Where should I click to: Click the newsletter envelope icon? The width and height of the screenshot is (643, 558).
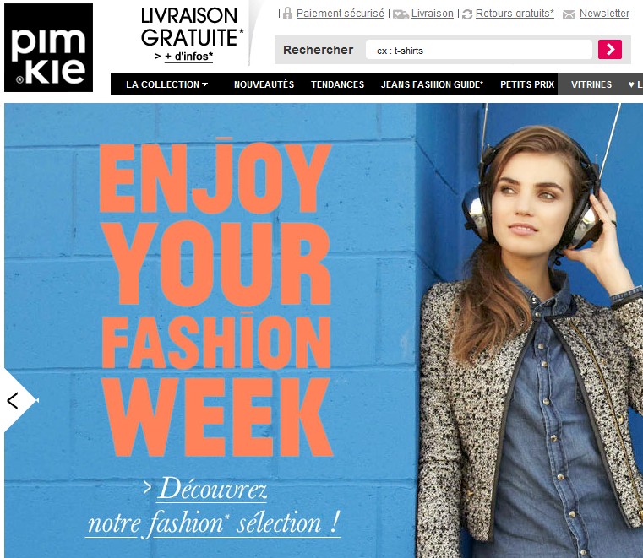(x=569, y=14)
